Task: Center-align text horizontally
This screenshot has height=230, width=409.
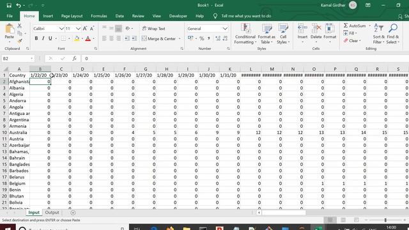Action: (x=111, y=38)
